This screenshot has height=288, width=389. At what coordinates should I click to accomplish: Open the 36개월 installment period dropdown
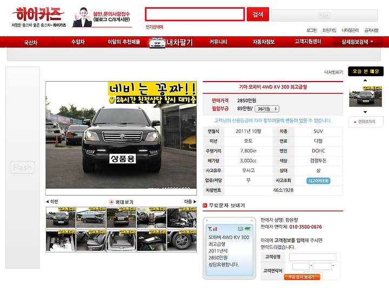point(267,109)
